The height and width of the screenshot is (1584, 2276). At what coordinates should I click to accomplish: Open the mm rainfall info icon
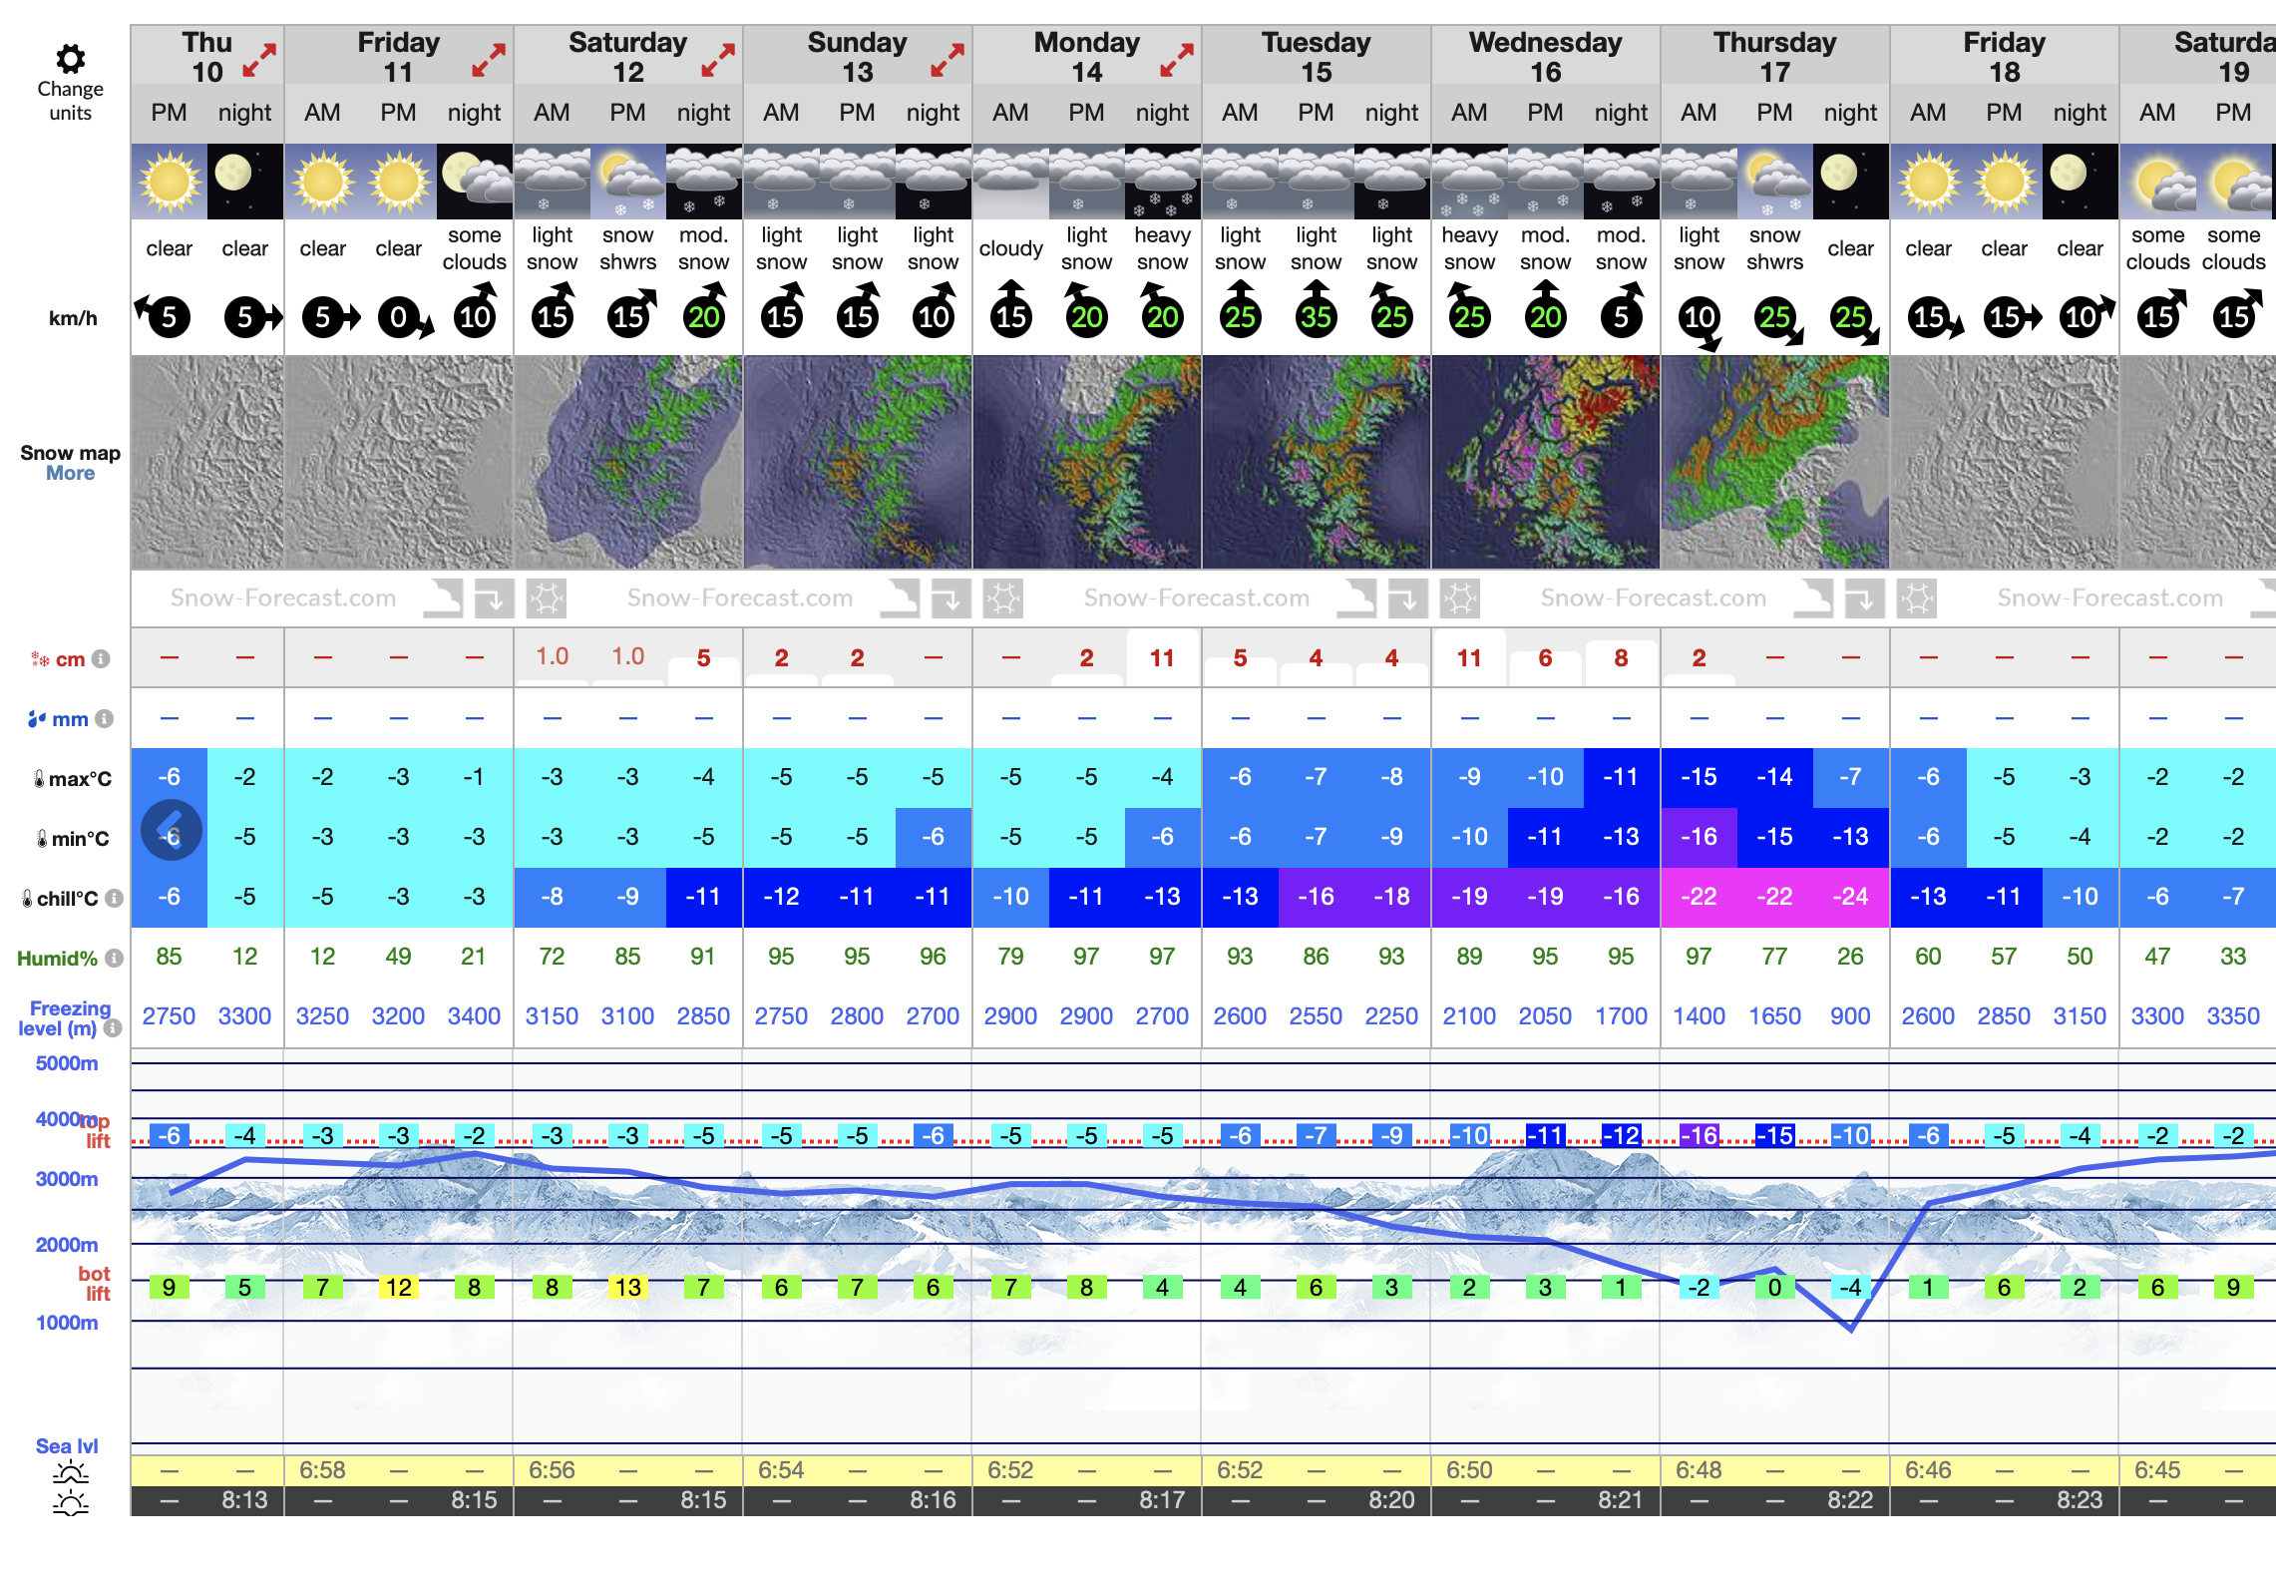[105, 719]
